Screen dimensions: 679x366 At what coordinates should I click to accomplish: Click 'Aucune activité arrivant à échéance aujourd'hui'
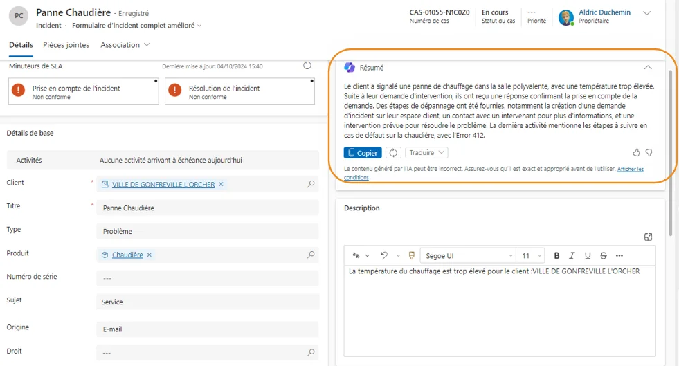pyautogui.click(x=171, y=160)
